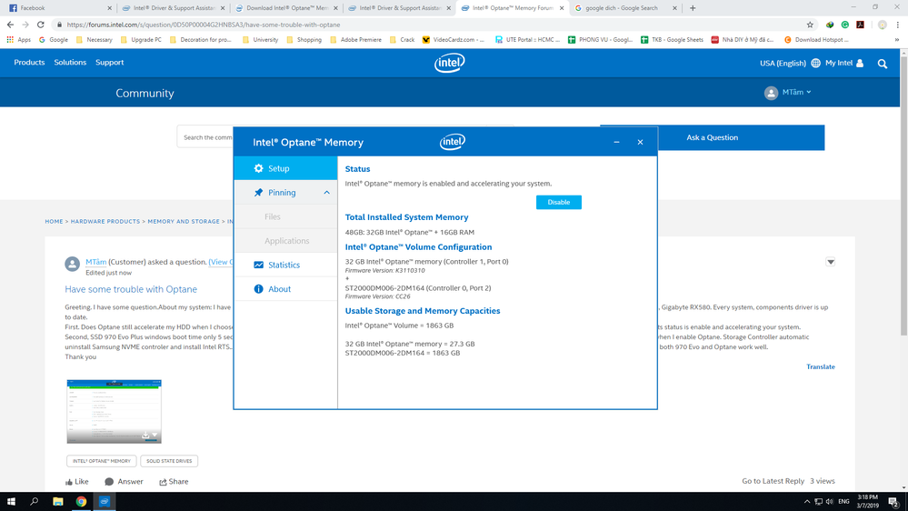Open USA (English) language selector
The height and width of the screenshot is (511, 908).
[783, 63]
